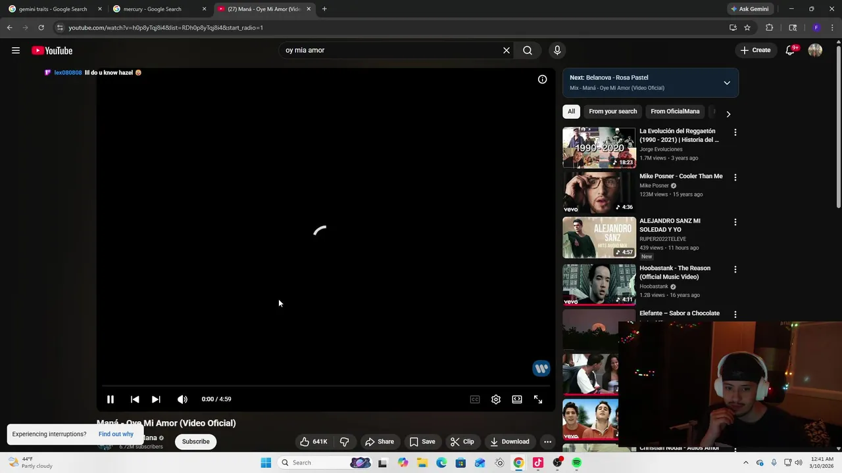Enter full screen mode

pos(538,399)
